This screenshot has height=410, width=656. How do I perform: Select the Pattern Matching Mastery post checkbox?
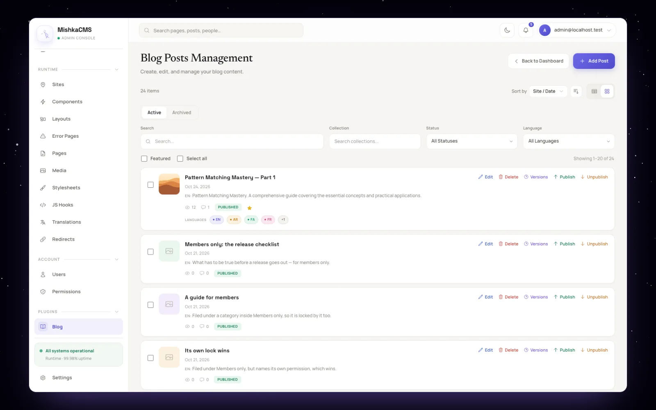click(150, 185)
